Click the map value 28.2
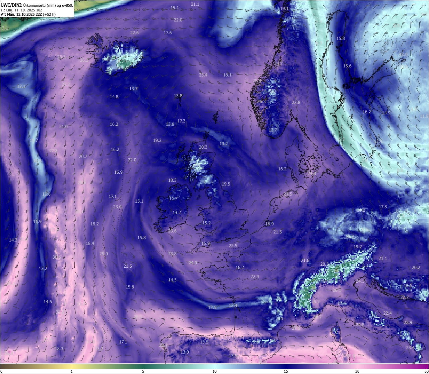 [x=317, y=317]
